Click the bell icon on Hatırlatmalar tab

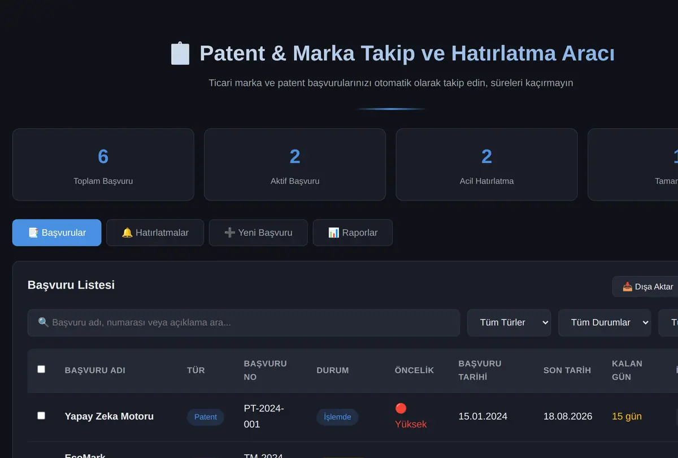[127, 233]
